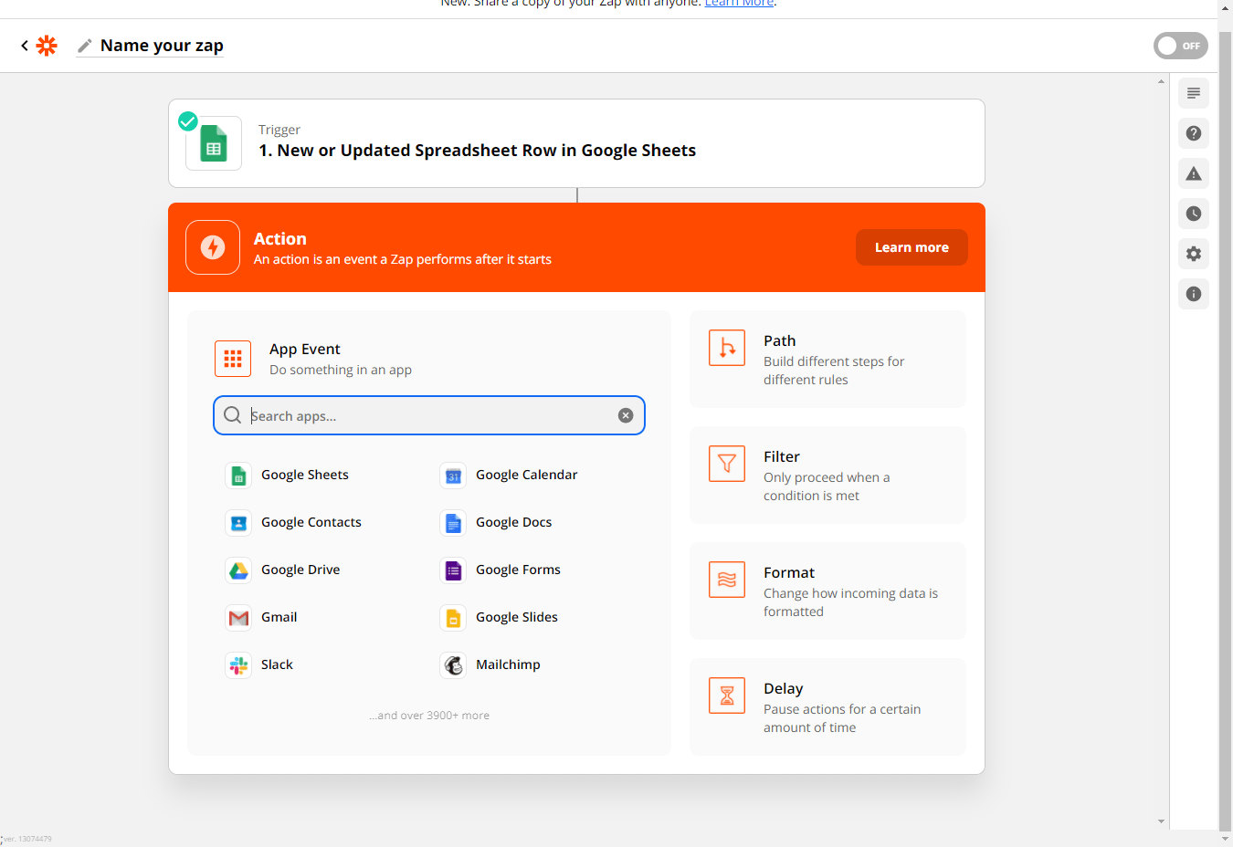Viewport: 1233px width, 847px height.
Task: Select Google Contacts from app list
Action: pyautogui.click(x=311, y=522)
